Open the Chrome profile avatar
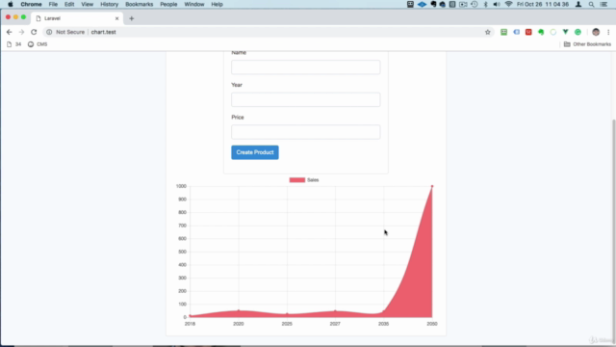This screenshot has width=616, height=347. [x=596, y=32]
